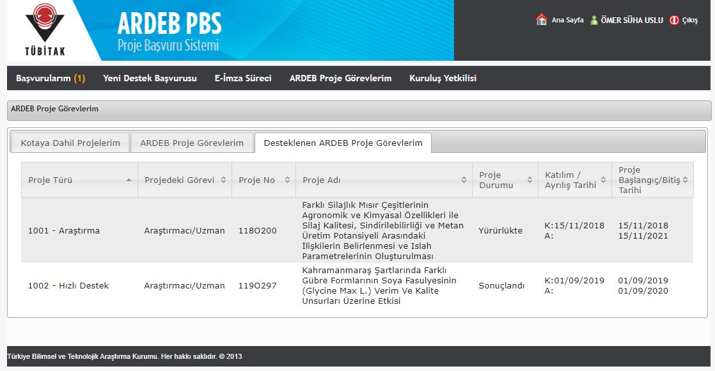
Task: Click ARDEB Proje Görevlerim breadcrumb header
Action: point(54,109)
